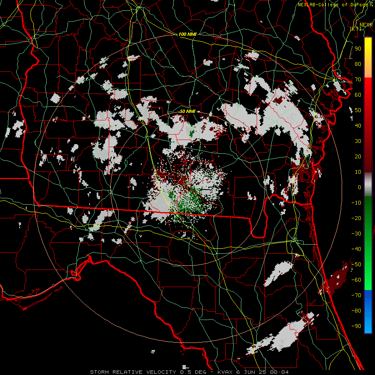This screenshot has width=375, height=375.
Task: Click the -80 value on velocity scale
Action: [356, 311]
